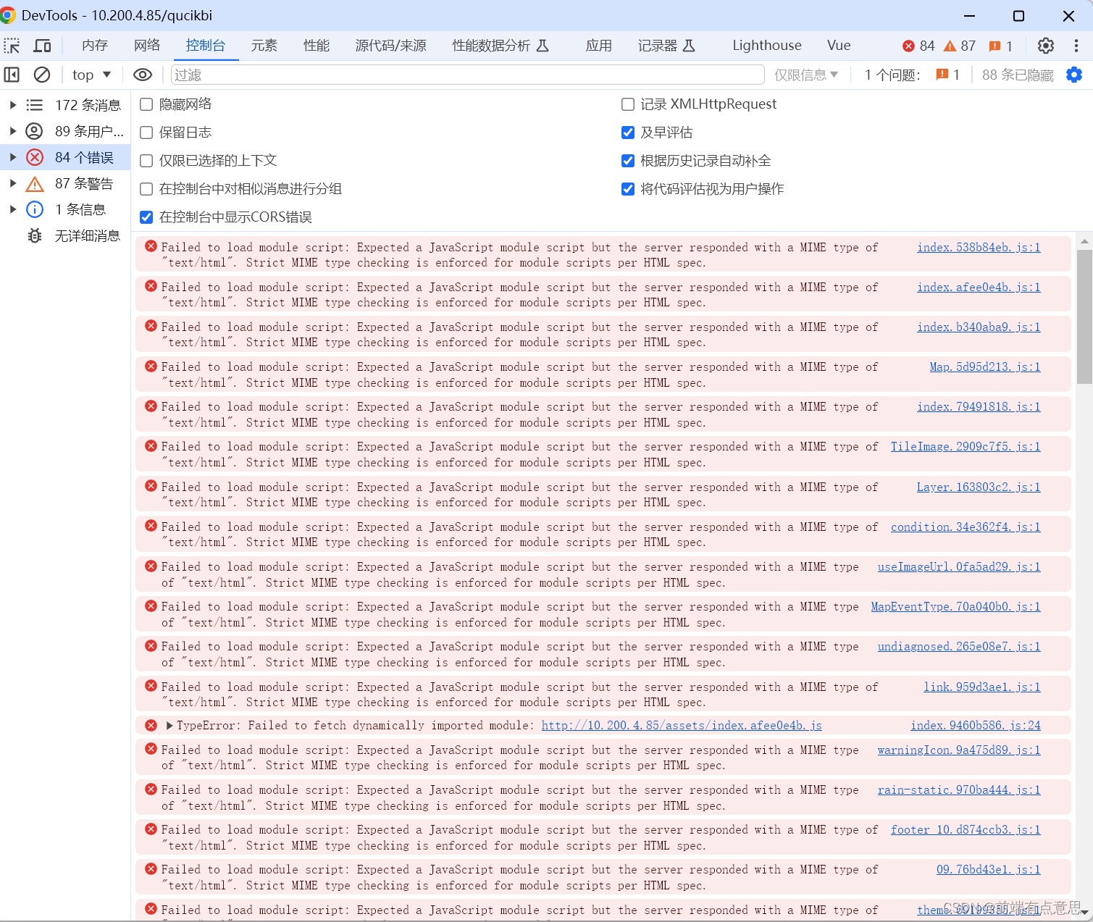Uncheck 根据历史记录自动补全
This screenshot has height=922, width=1093.
(628, 161)
